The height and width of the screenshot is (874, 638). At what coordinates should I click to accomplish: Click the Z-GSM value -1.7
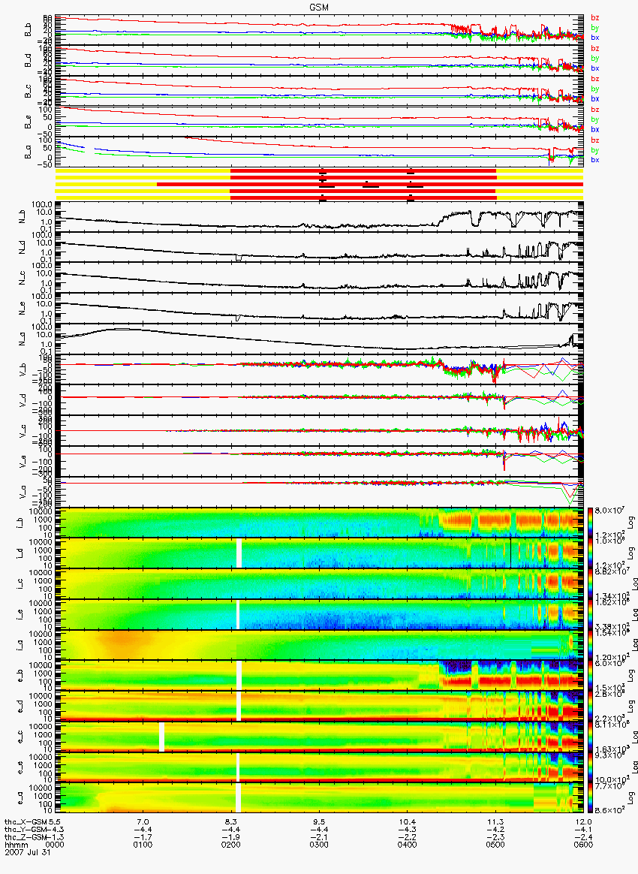click(x=143, y=836)
